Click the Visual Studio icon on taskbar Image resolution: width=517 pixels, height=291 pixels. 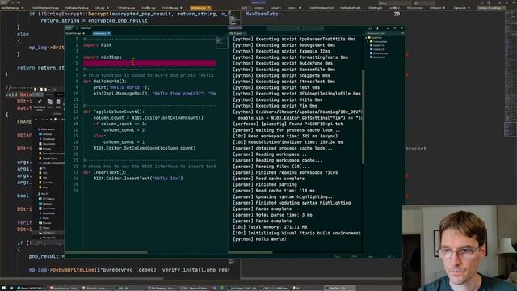[x=214, y=288]
